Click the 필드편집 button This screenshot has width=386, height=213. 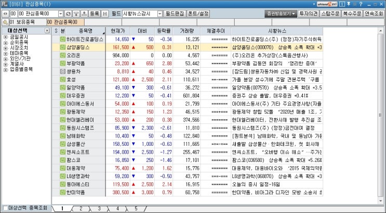175,14
